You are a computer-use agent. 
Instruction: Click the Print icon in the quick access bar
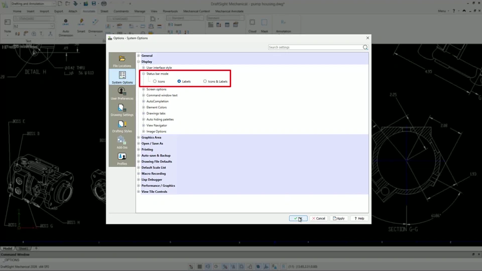coord(104,4)
